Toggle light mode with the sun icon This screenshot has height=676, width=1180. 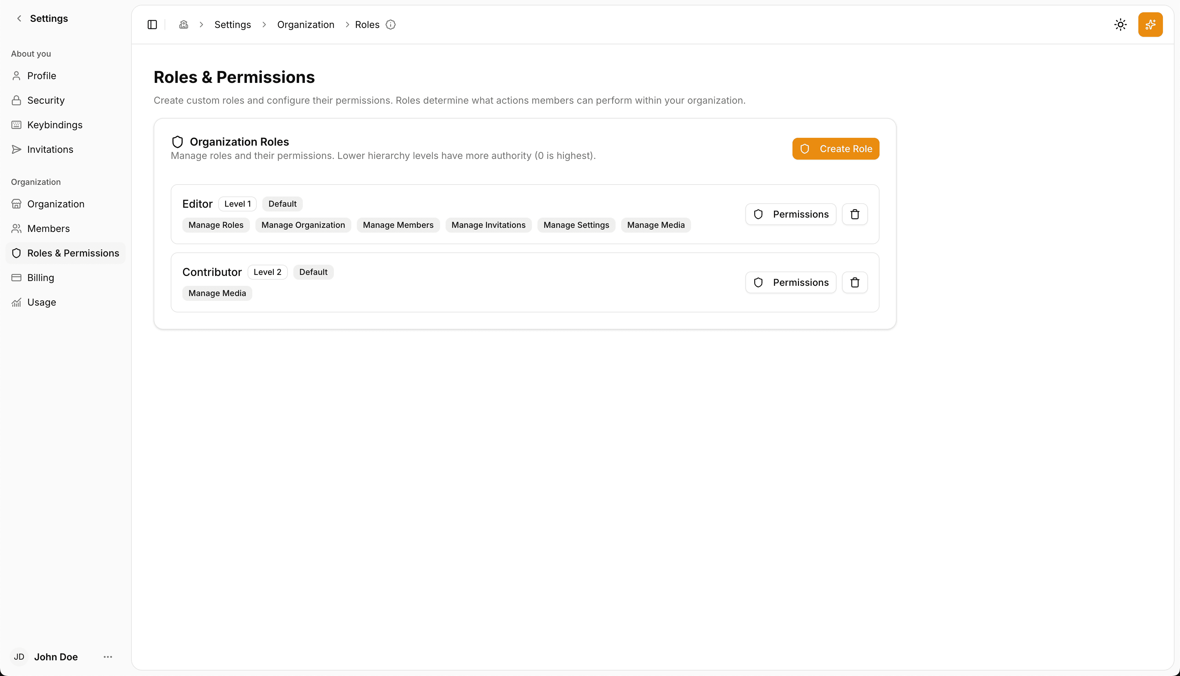(1121, 24)
